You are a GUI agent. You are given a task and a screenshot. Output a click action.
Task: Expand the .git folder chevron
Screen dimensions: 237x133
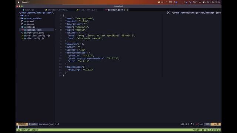point(20,16)
